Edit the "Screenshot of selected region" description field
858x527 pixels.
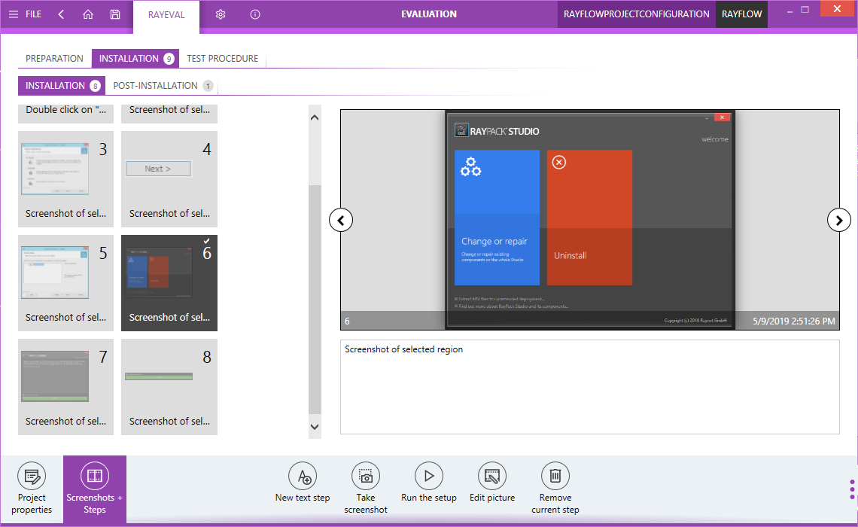(x=590, y=387)
